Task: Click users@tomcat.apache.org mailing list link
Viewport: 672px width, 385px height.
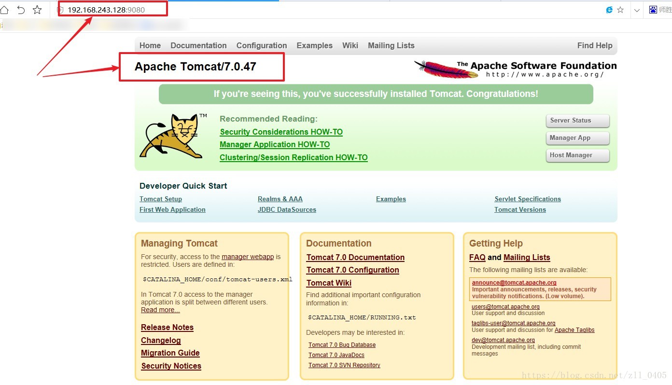Action: tap(505, 306)
